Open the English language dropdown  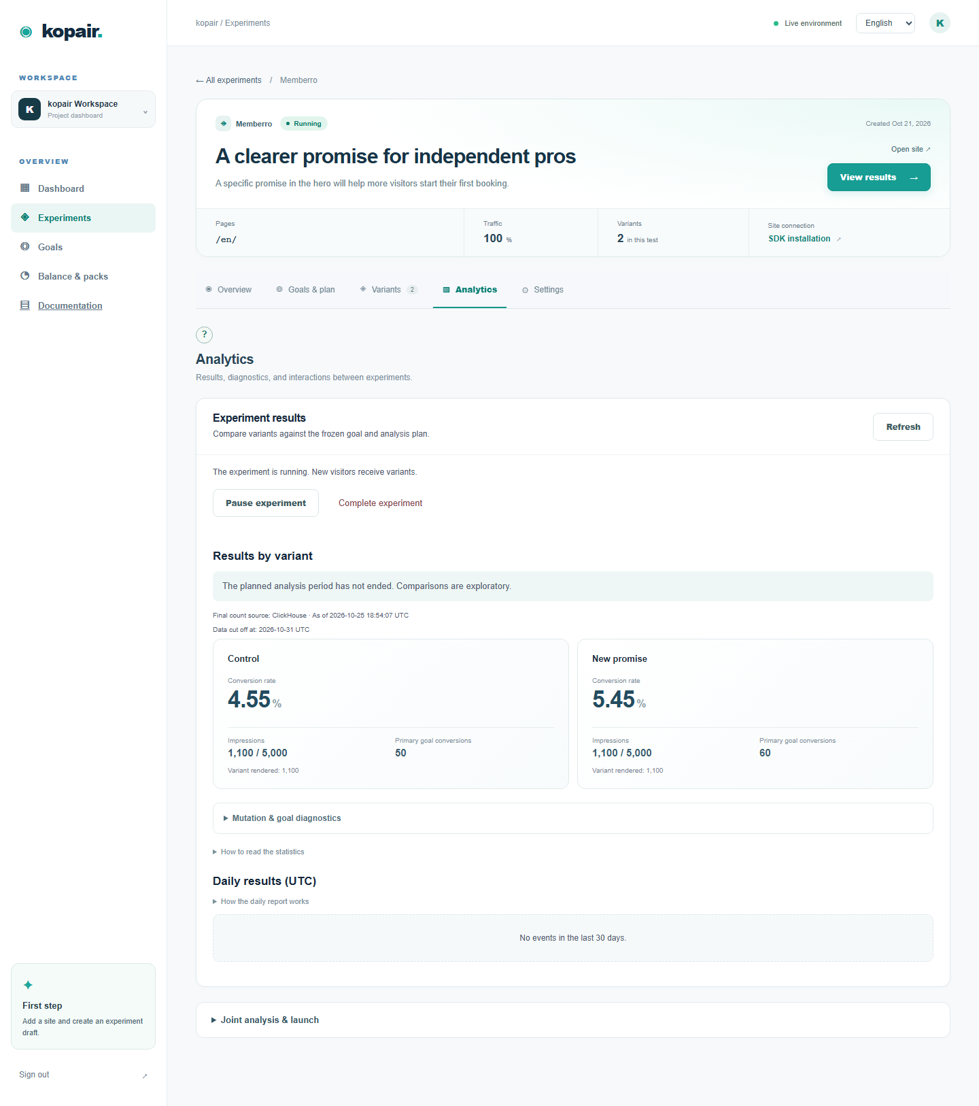885,23
